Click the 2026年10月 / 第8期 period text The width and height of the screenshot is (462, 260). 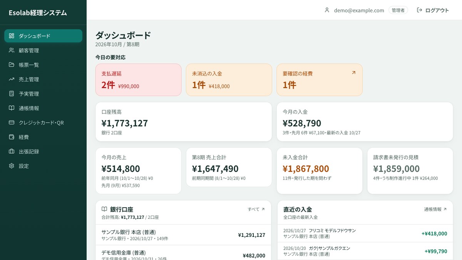click(117, 44)
